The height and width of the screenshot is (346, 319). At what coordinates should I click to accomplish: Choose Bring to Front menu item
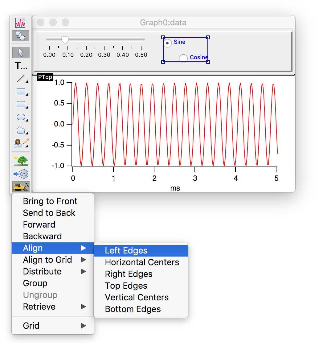(x=50, y=201)
